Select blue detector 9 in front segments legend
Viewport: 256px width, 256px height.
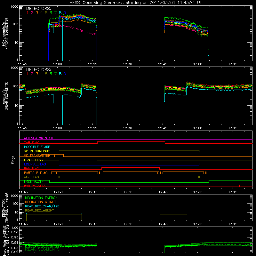pyautogui.click(x=65, y=13)
